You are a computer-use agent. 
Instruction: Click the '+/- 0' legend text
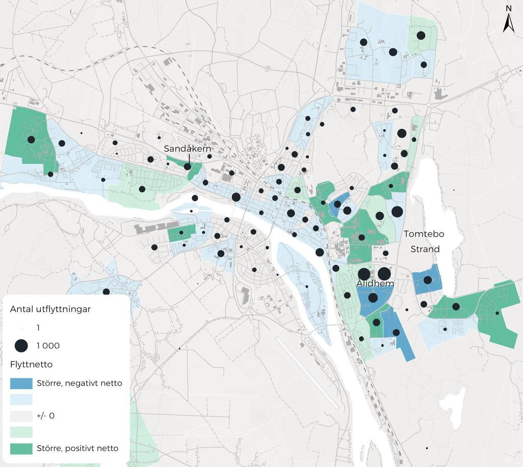pos(45,415)
